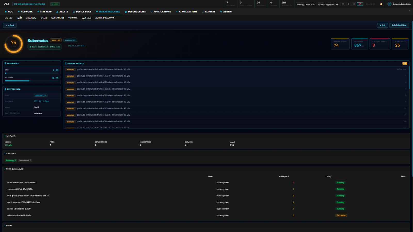Toggle dark mode with the moon icon

pyautogui.click(x=348, y=4)
